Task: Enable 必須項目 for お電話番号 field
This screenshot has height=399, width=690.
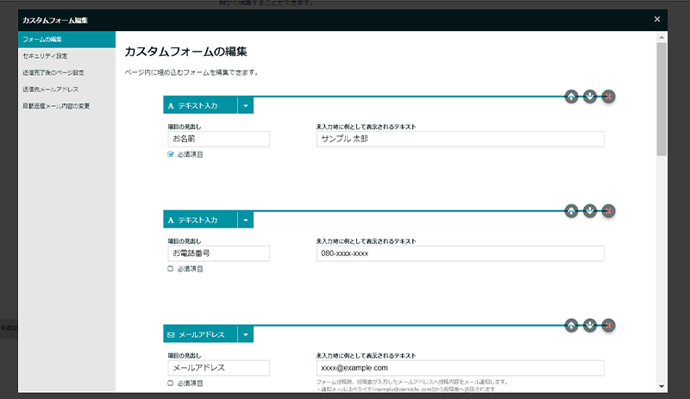Action: 171,269
